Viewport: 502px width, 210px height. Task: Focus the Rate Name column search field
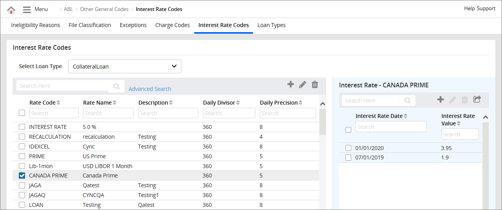108,113
